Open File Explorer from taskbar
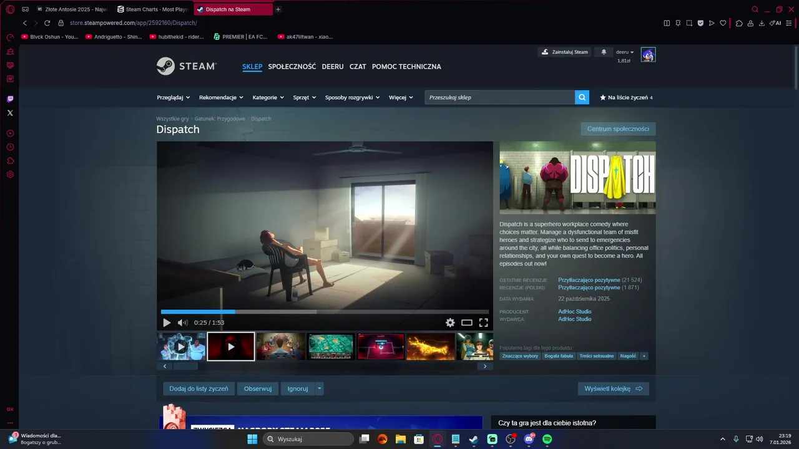 401,439
